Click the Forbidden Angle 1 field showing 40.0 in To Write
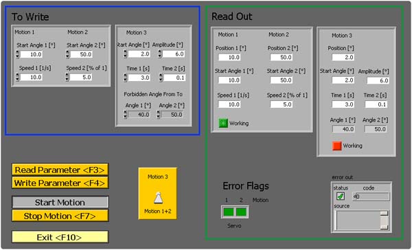The image size is (412, 250). point(139,115)
